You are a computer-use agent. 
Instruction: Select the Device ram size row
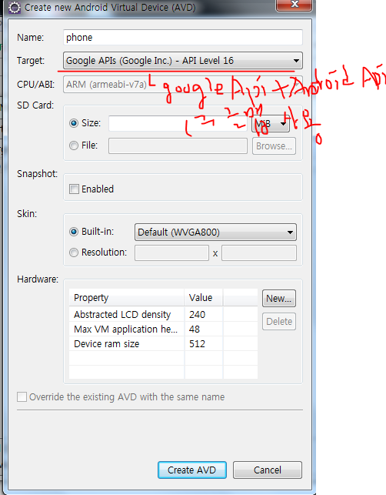(163, 343)
